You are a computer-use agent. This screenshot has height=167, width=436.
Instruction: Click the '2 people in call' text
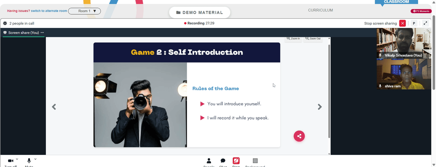tap(22, 23)
